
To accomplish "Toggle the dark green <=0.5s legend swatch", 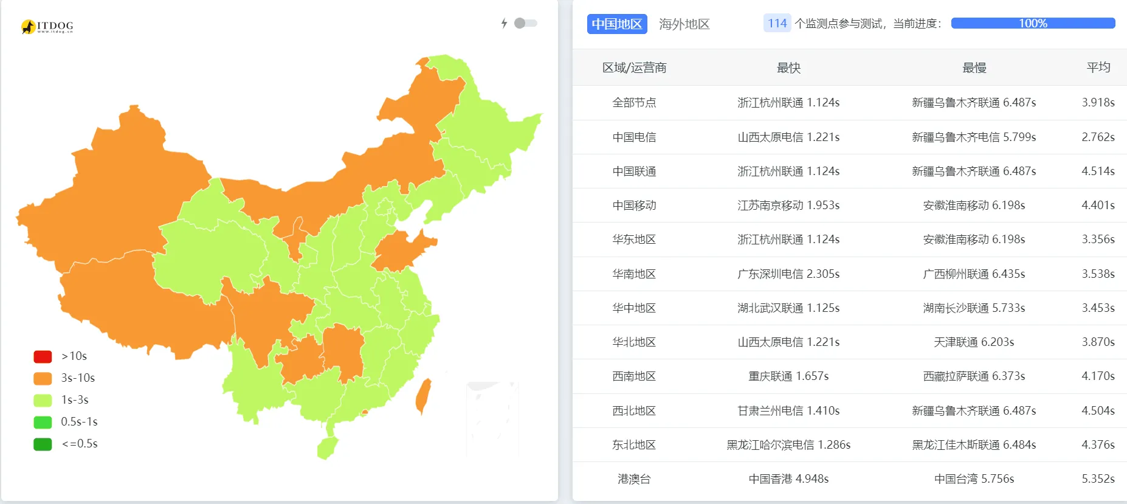I will pyautogui.click(x=43, y=444).
